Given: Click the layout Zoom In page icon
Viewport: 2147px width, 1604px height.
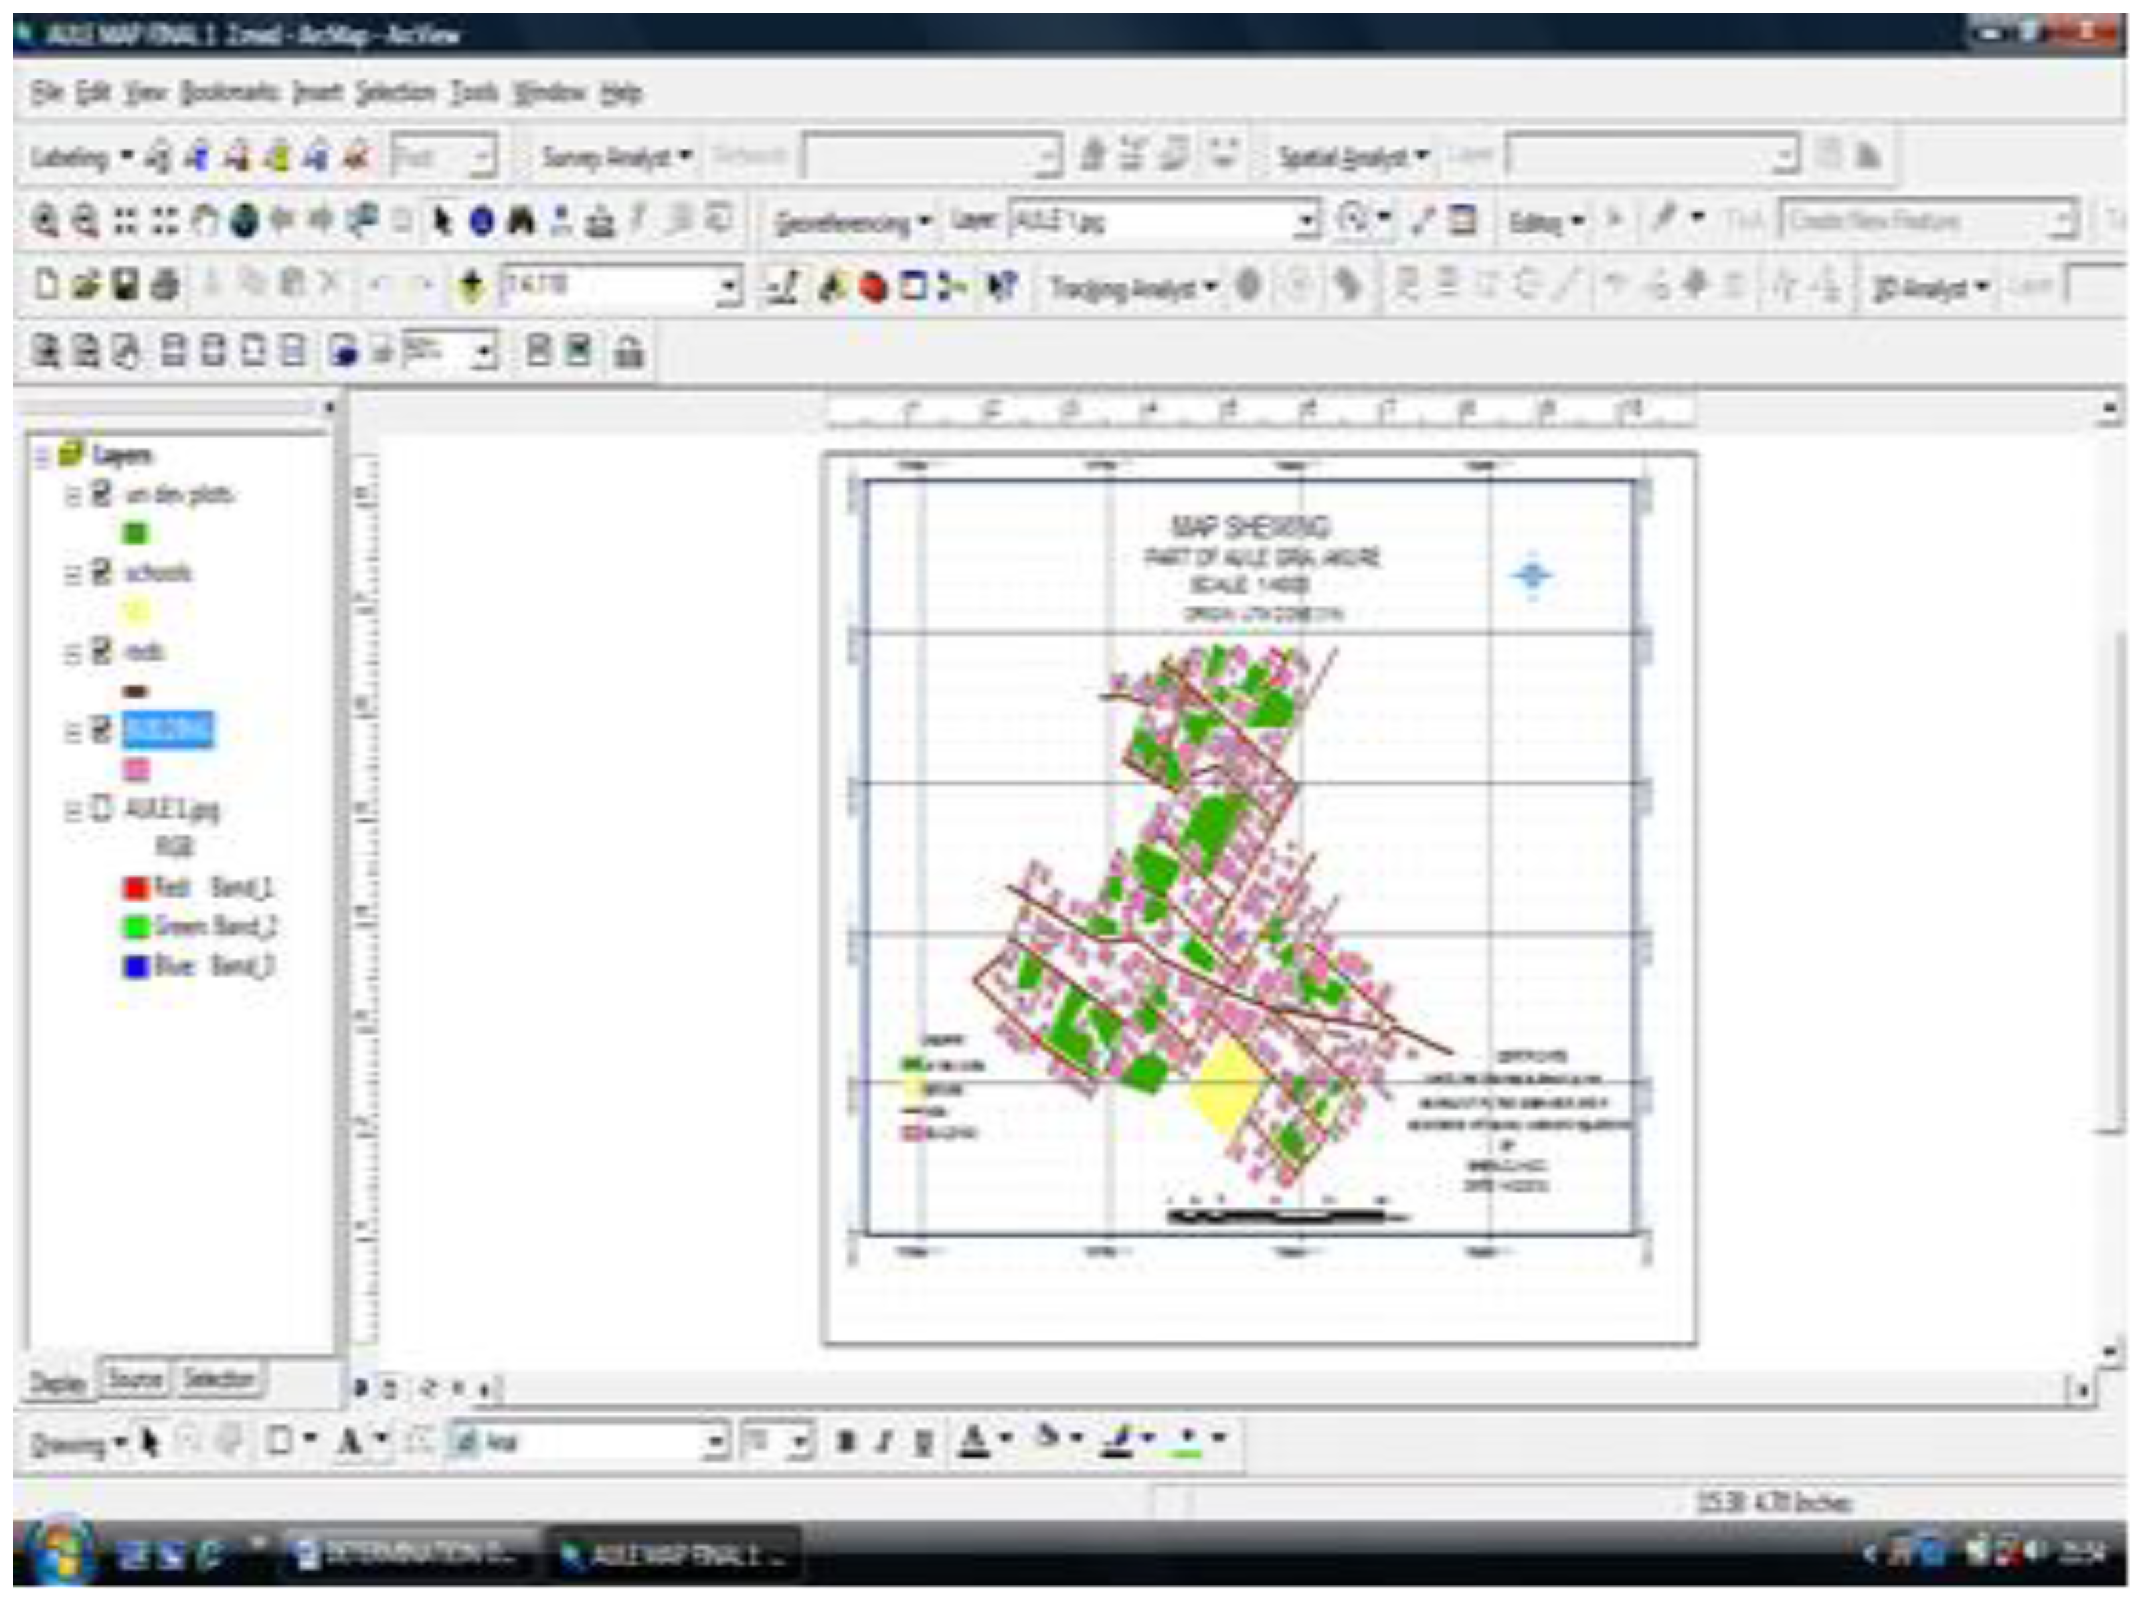Looking at the screenshot, I should click(x=46, y=351).
